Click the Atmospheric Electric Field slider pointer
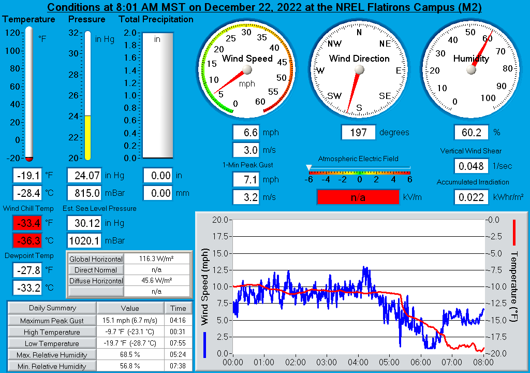This screenshot has height=373, width=530. [x=308, y=167]
